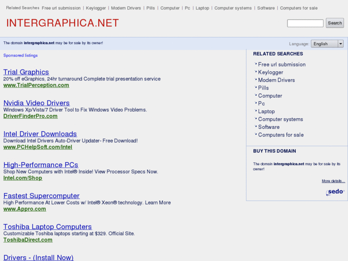This screenshot has width=348, height=261.
Task: Select Modem Drivers in top bar
Action: pos(126,8)
